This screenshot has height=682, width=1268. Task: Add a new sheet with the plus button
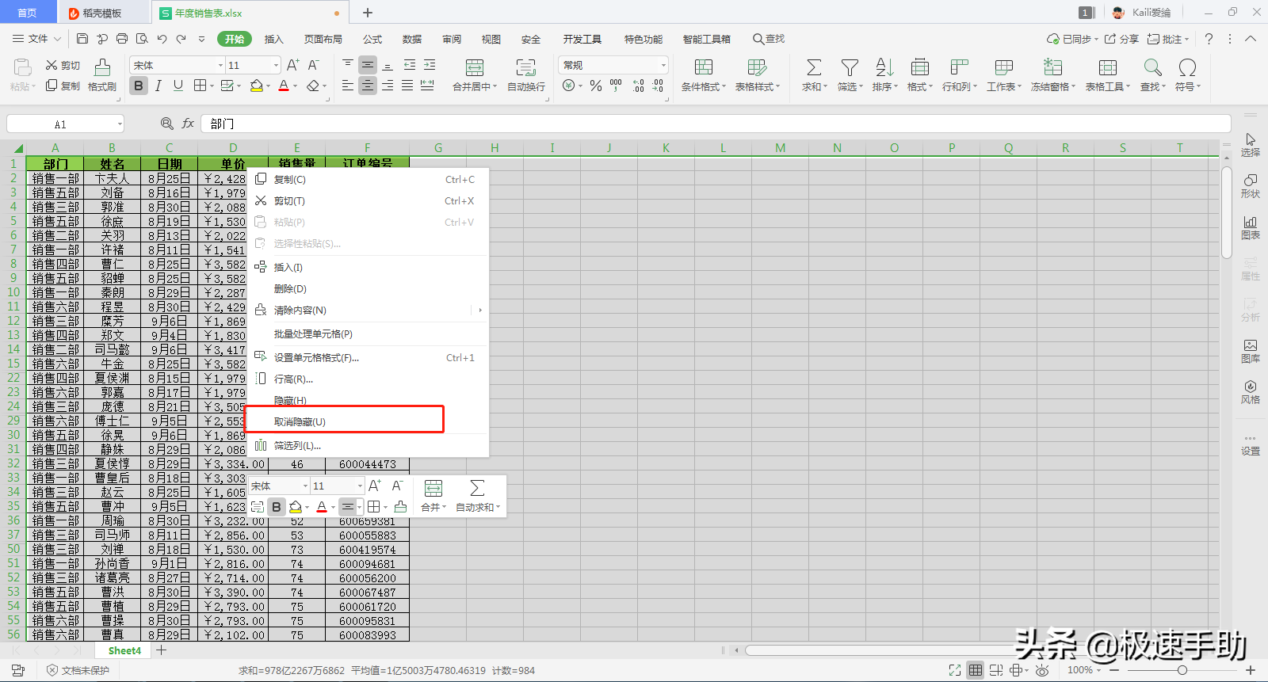[x=162, y=650]
